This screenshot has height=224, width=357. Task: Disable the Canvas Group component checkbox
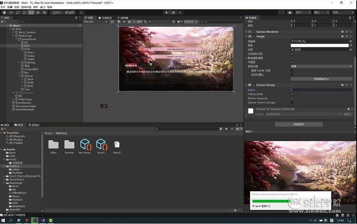click(254, 85)
